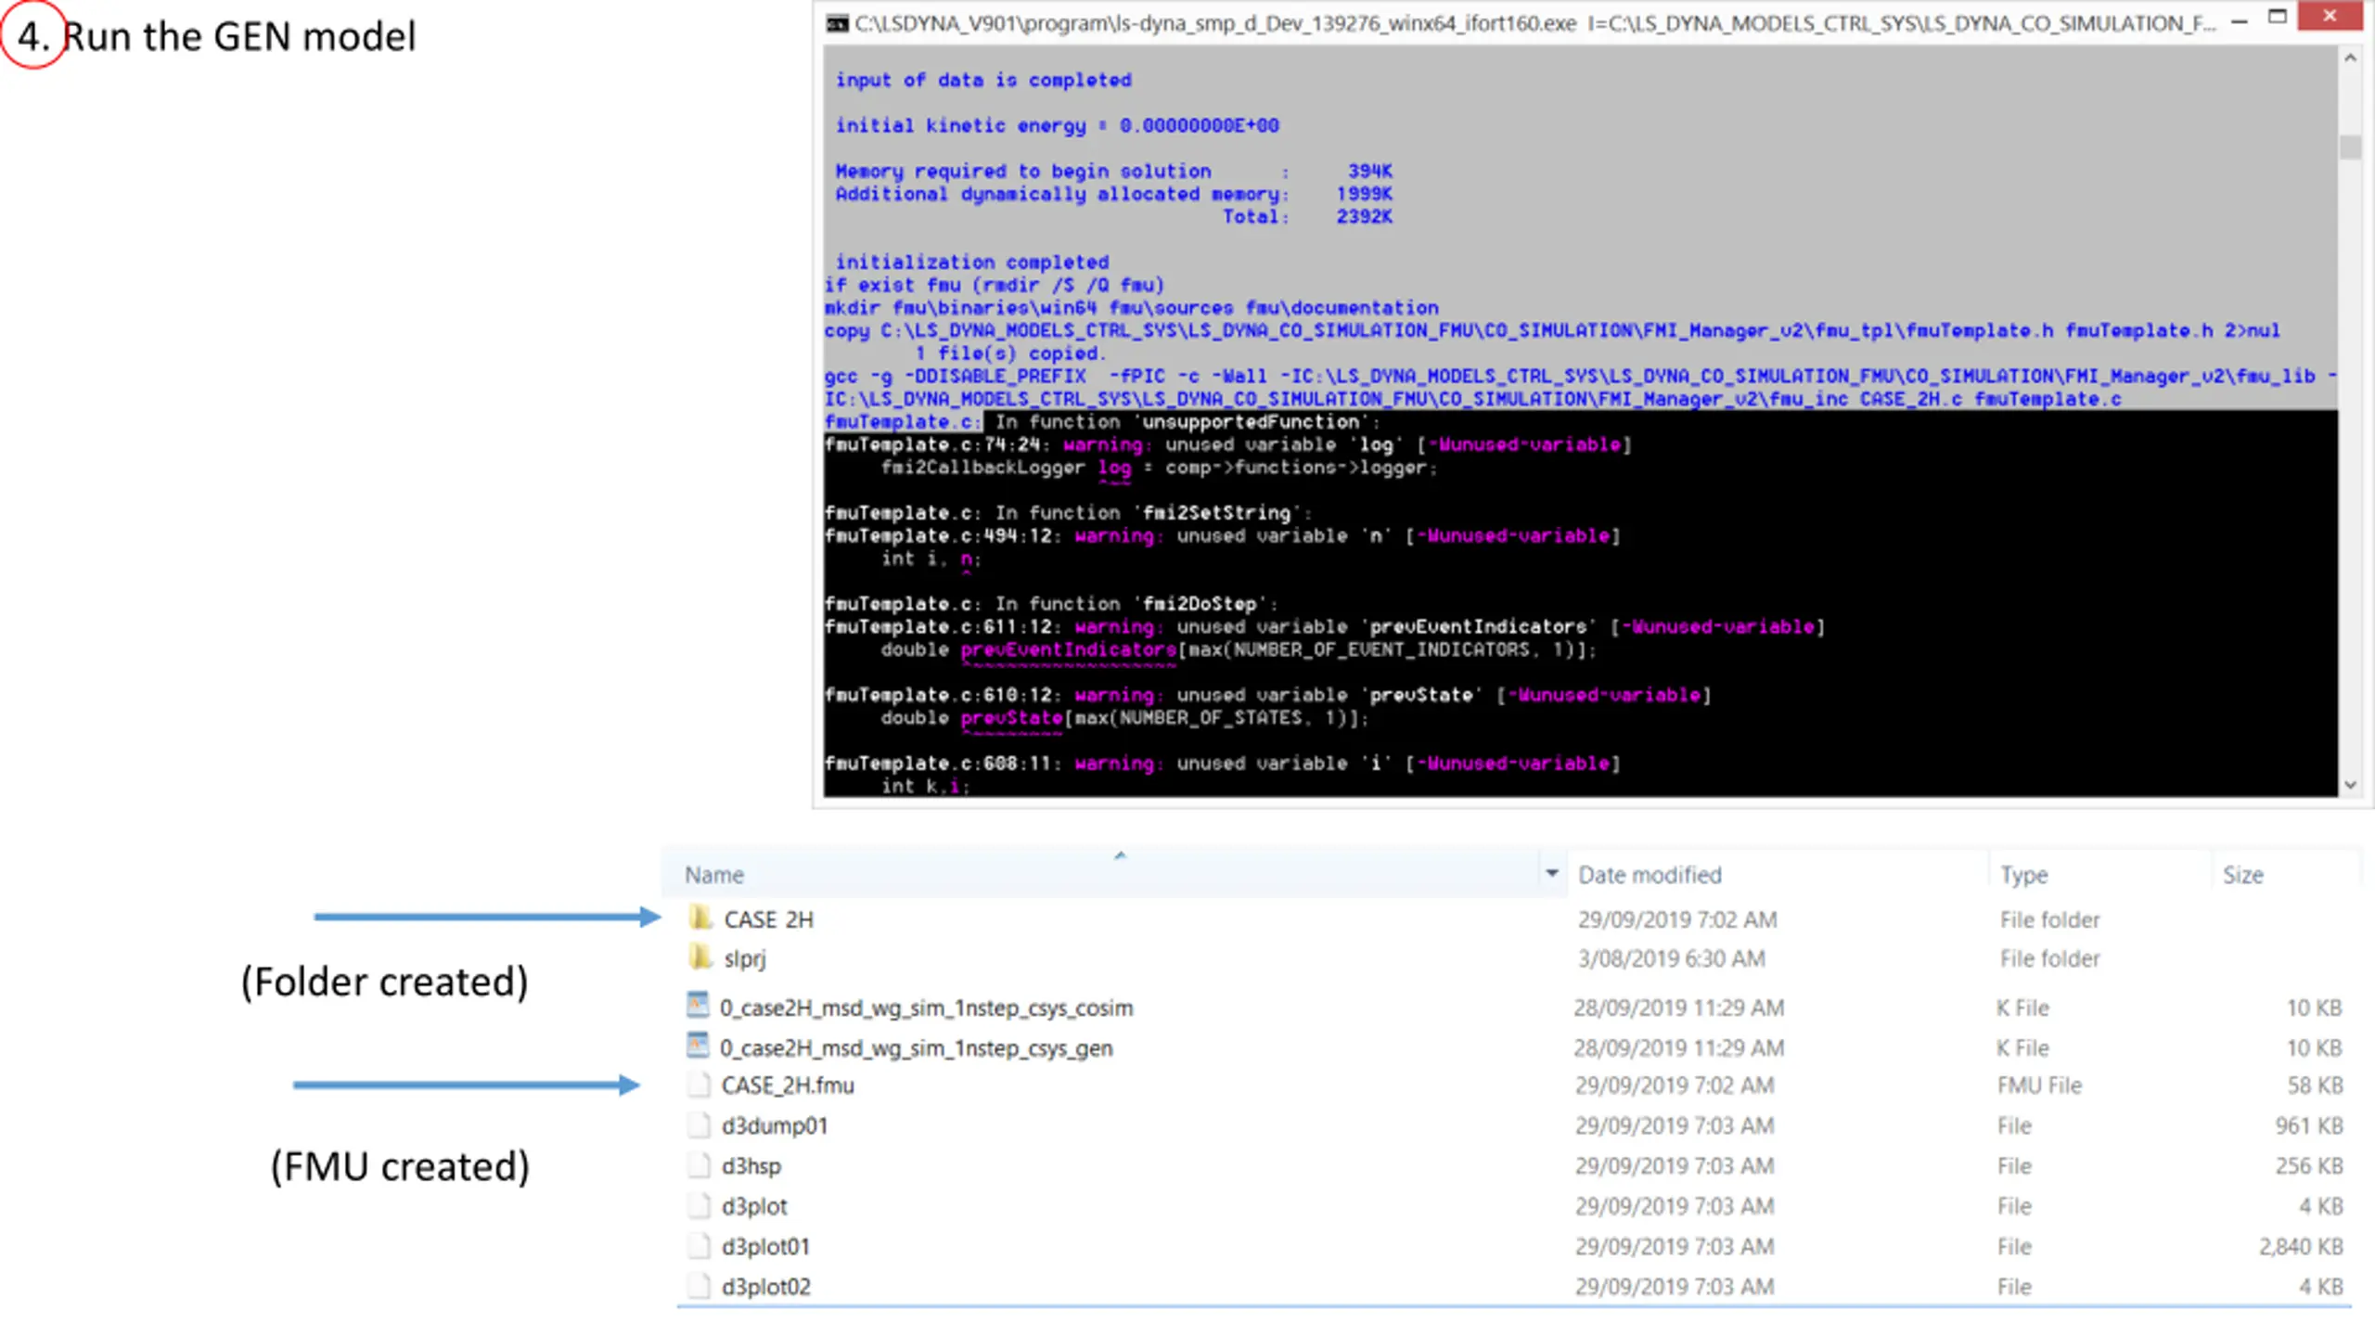Click console line 'input of data is completed'
This screenshot has width=2375, height=1336.
click(x=983, y=80)
